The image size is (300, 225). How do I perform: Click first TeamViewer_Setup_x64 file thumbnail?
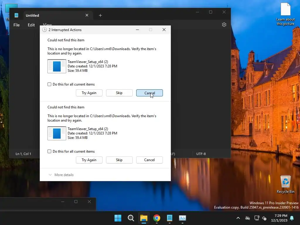[57, 66]
